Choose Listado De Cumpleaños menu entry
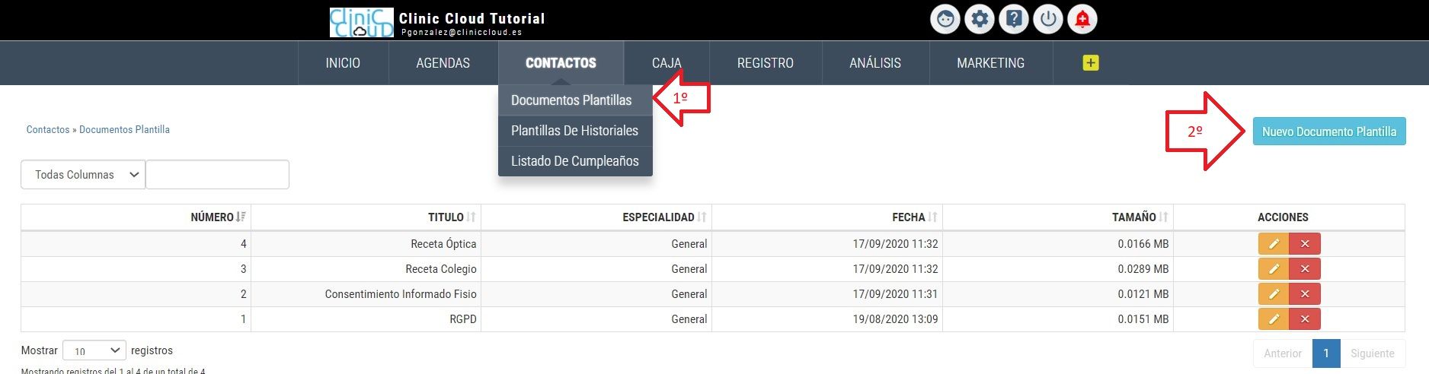This screenshot has width=1429, height=374. point(575,161)
